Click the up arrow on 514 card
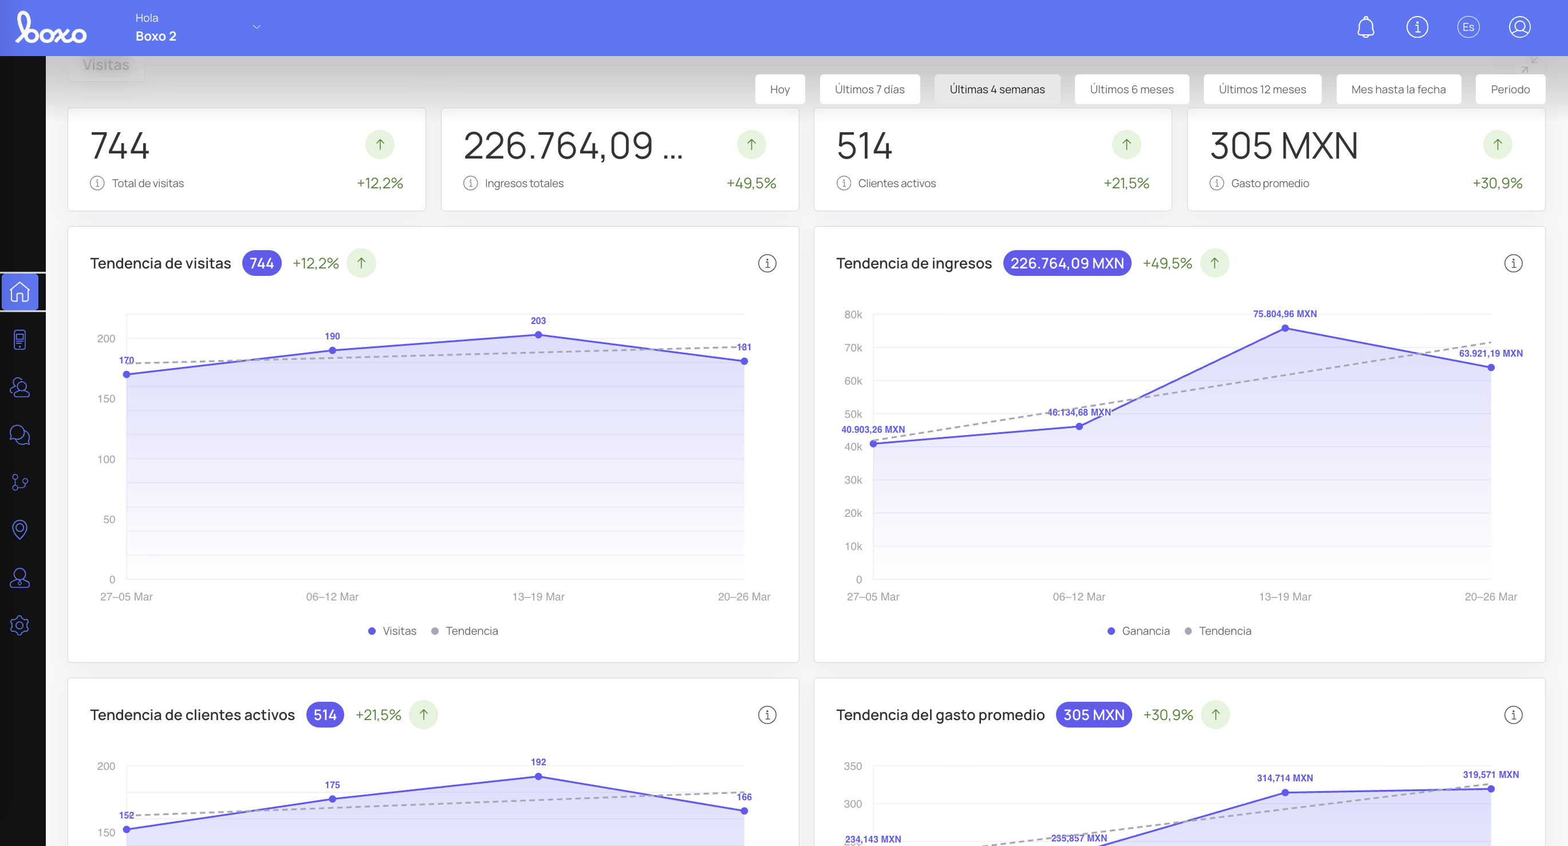1568x846 pixels. 1126,145
